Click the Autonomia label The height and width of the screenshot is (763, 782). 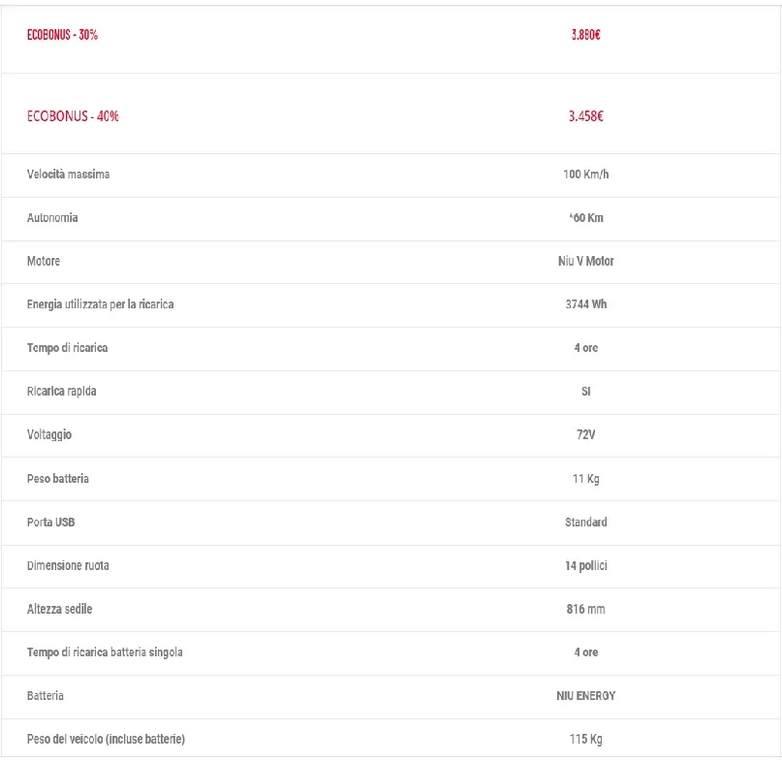52,218
